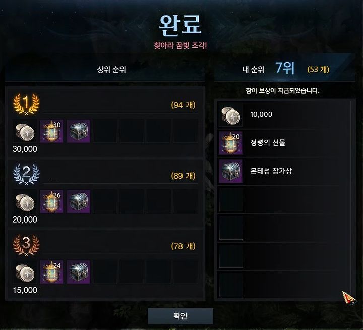Click the silver second place laurel badge
The width and height of the screenshot is (363, 330).
26,174
